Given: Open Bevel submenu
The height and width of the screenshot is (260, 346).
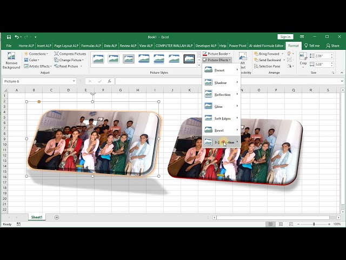Looking at the screenshot, I should [221, 130].
